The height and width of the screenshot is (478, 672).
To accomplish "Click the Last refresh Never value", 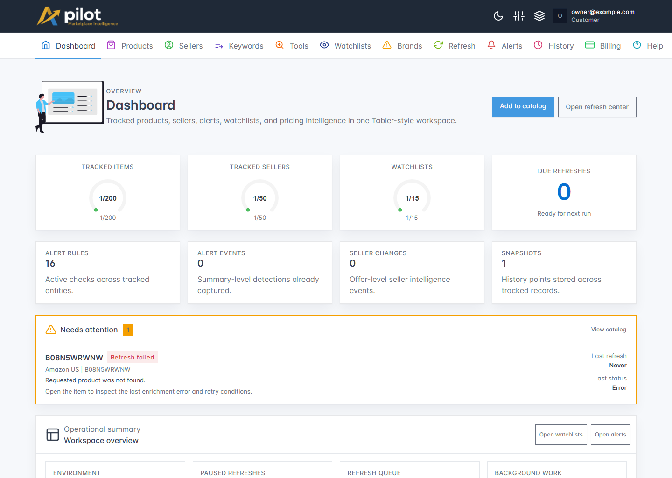I will coord(618,366).
